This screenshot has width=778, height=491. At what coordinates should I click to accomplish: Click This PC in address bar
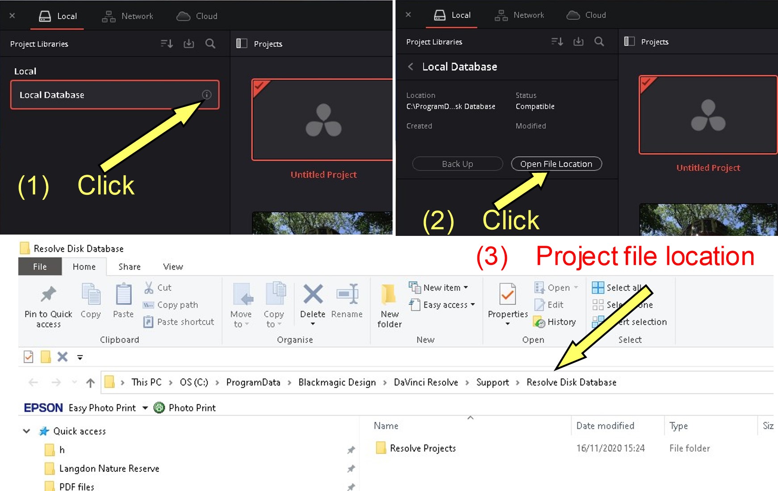point(146,382)
